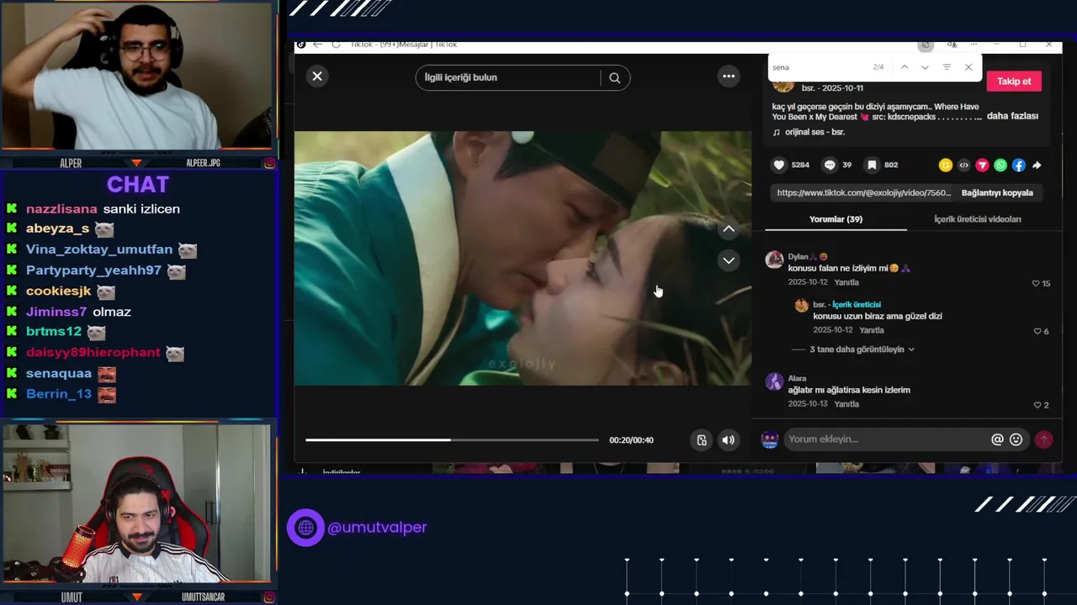
Task: Click 'Takip et' follow button
Action: [x=1014, y=82]
